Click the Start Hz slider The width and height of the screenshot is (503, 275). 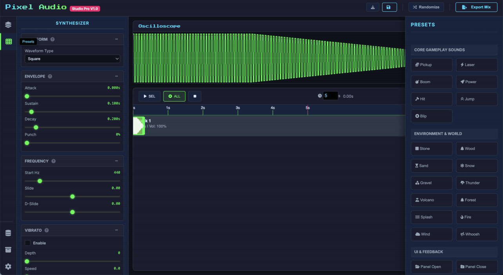click(72, 181)
